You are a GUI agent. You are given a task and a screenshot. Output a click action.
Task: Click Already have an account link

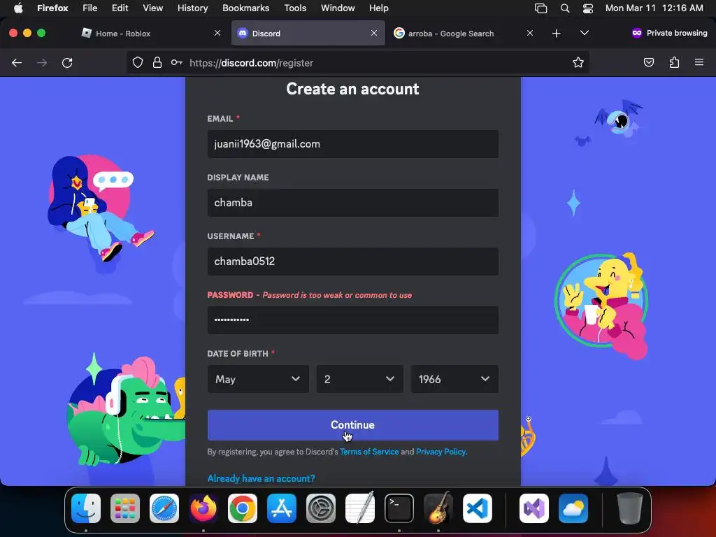tap(262, 478)
